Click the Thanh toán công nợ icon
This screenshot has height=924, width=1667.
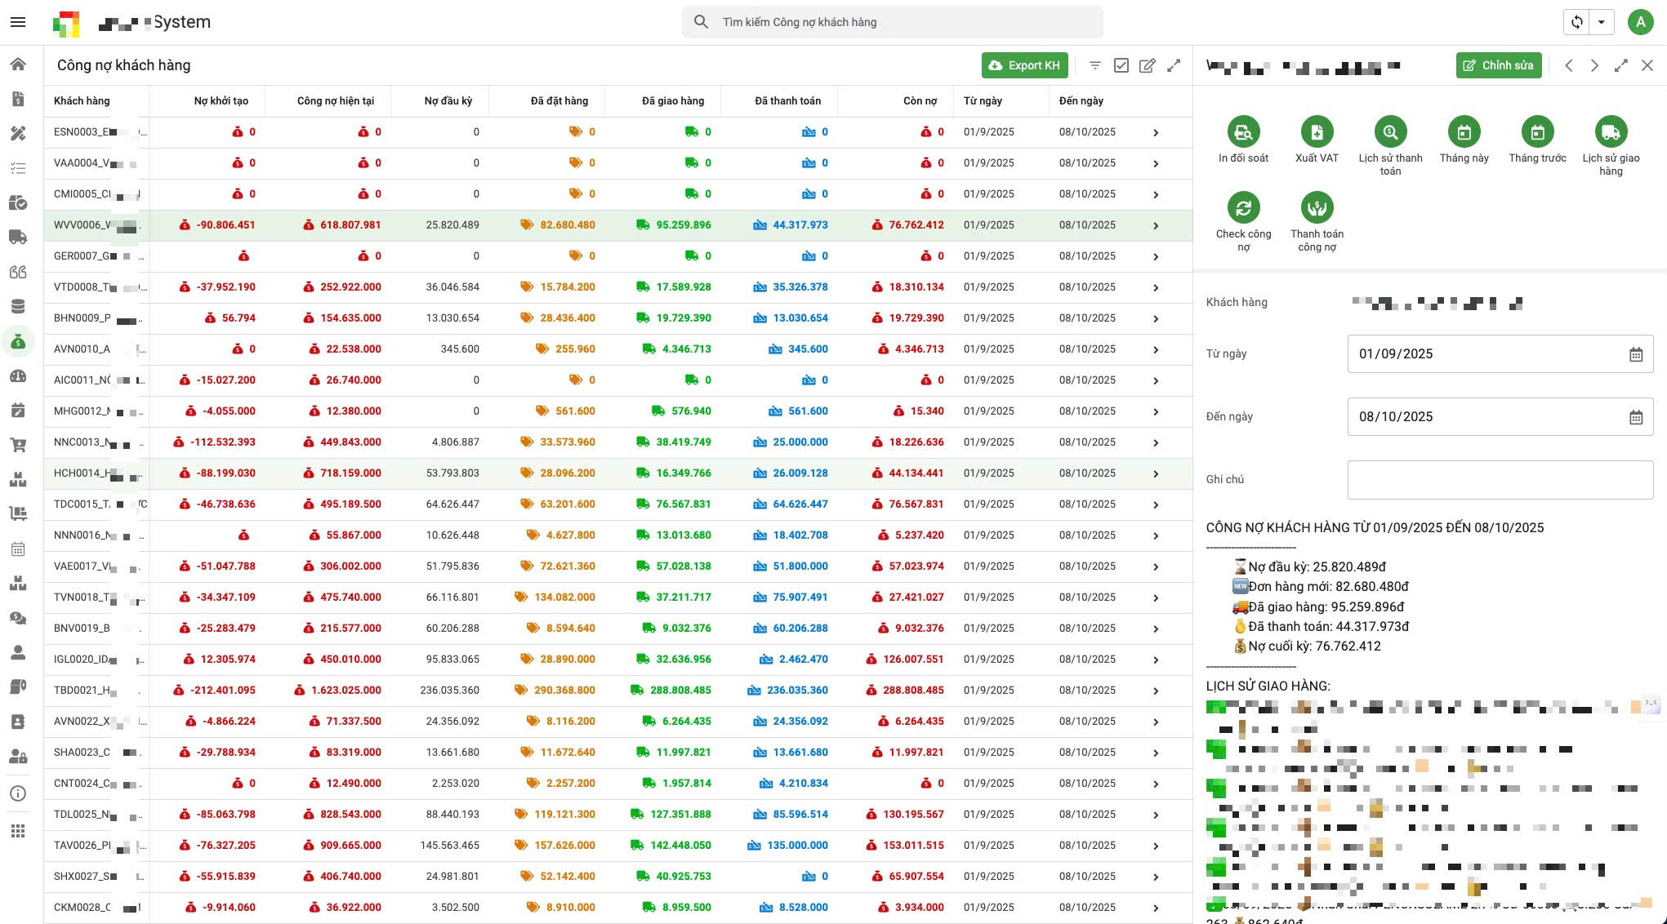[1317, 208]
